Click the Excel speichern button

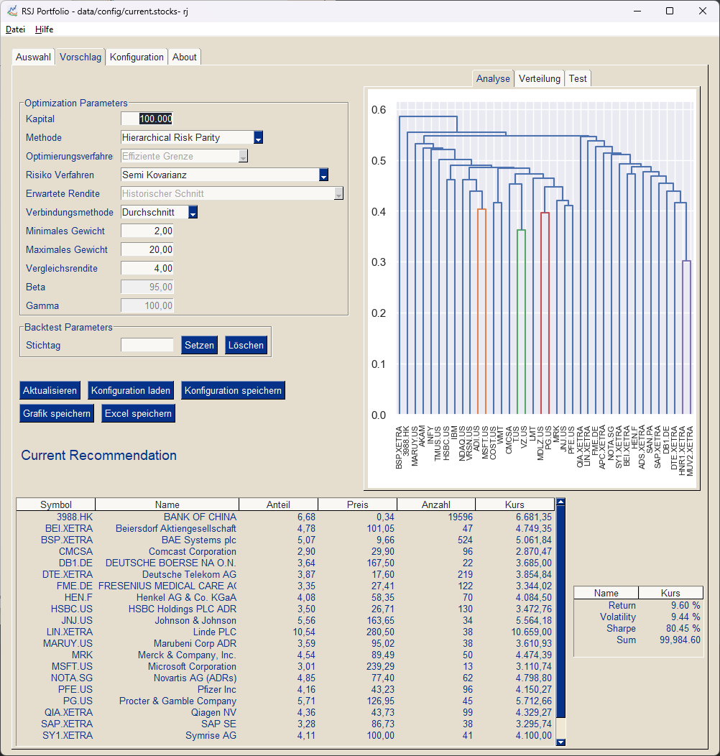point(138,414)
